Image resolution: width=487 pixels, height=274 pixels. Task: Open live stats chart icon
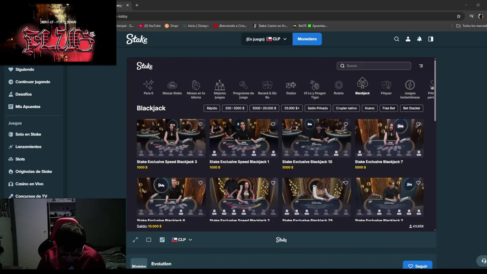(162, 240)
